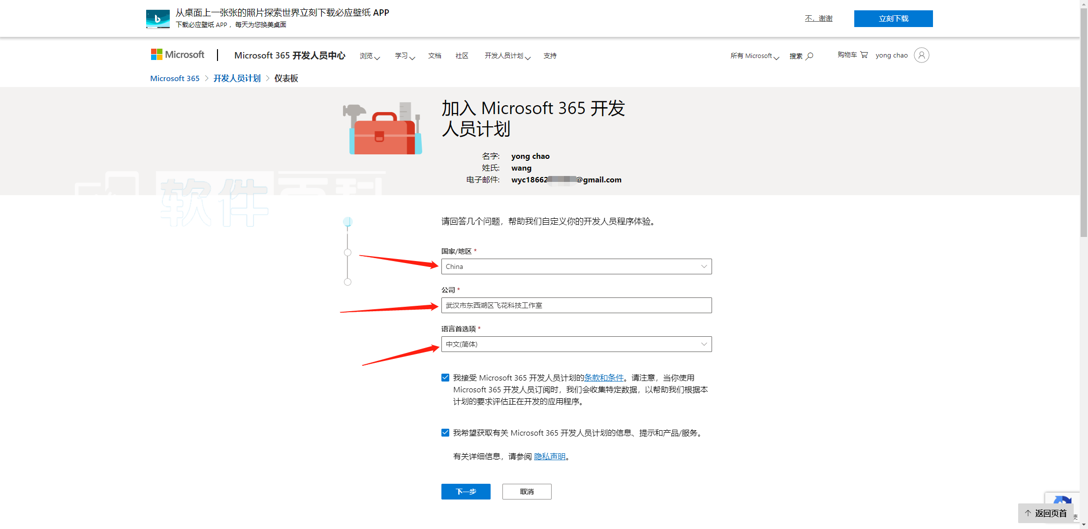This screenshot has height=529, width=1088.
Task: Click into the company name input field
Action: click(x=576, y=305)
